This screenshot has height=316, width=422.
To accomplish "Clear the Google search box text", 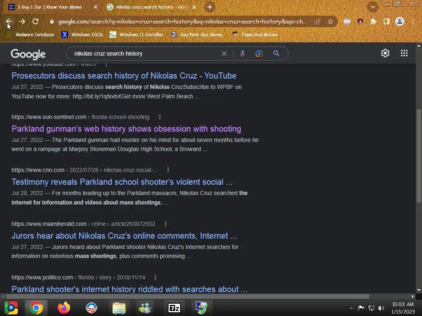I will pos(224,53).
